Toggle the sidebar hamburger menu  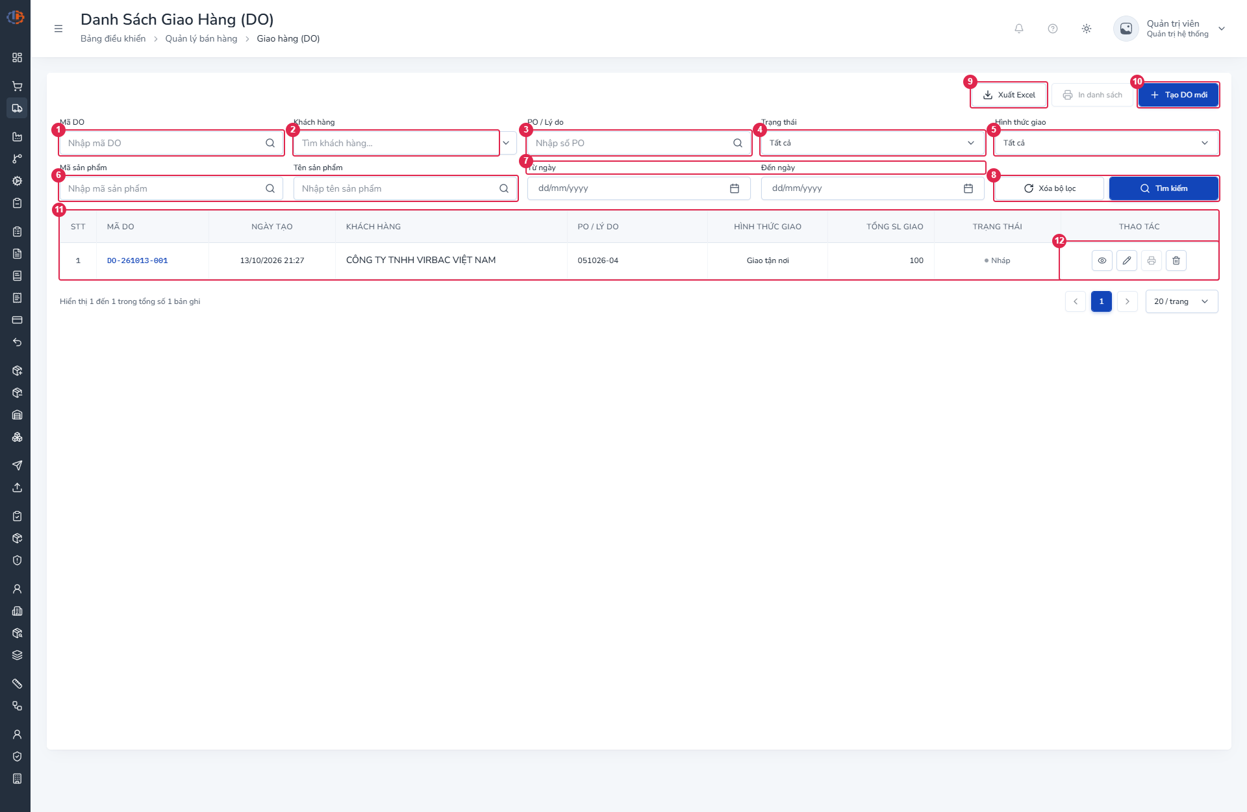point(58,29)
